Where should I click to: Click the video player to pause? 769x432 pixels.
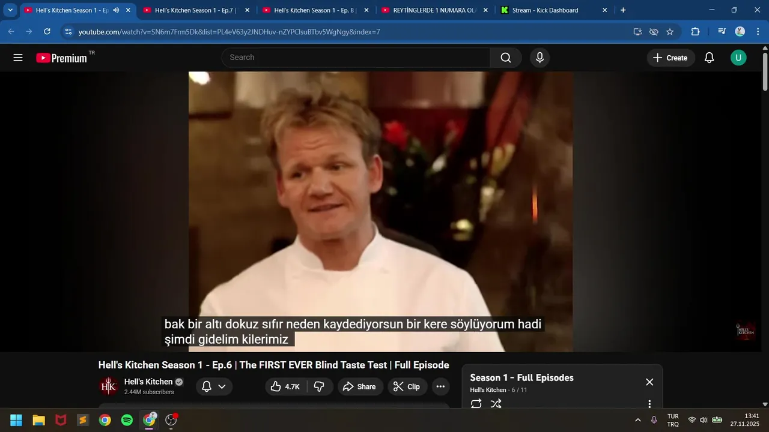pos(380,211)
